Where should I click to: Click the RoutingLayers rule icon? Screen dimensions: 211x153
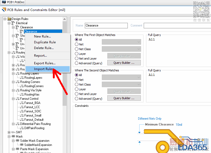coord(22,78)
